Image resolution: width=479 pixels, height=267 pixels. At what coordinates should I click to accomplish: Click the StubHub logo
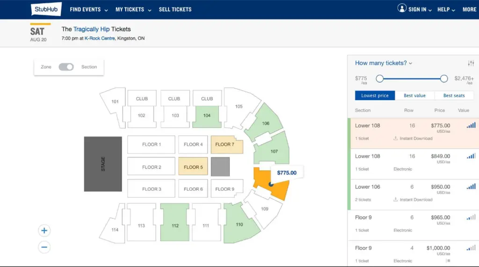(x=46, y=9)
